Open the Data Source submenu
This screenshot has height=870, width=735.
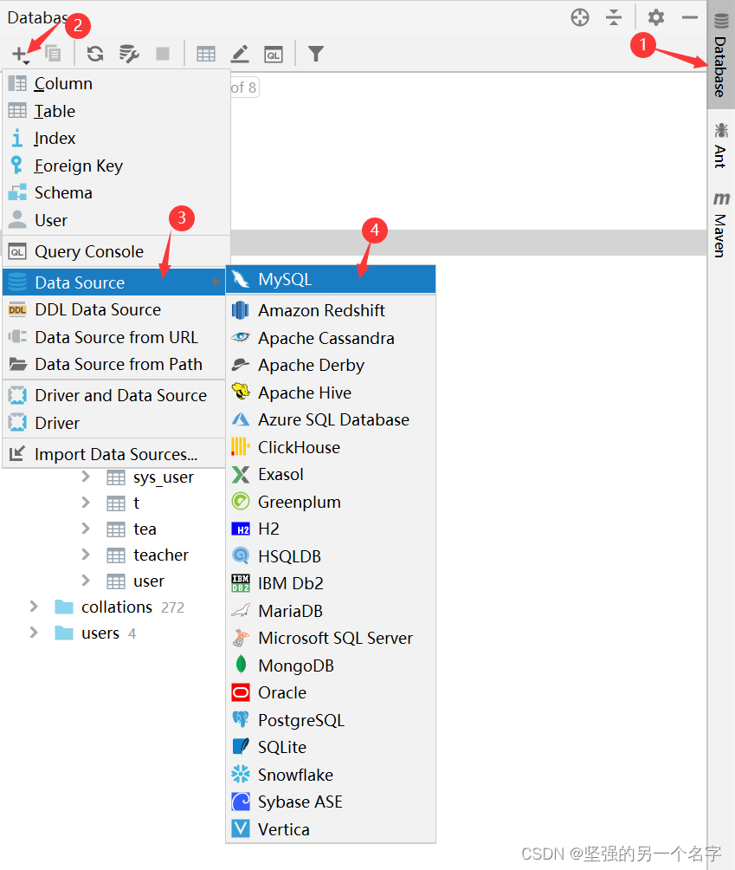tap(114, 282)
